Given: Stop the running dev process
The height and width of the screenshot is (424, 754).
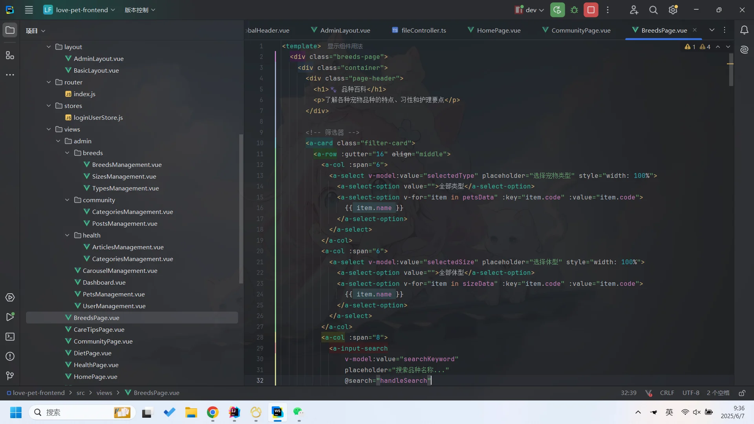Looking at the screenshot, I should tap(591, 10).
